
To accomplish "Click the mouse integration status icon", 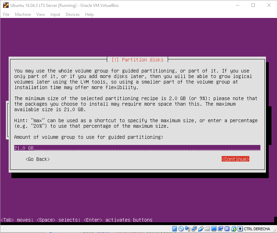I will 233,229.
